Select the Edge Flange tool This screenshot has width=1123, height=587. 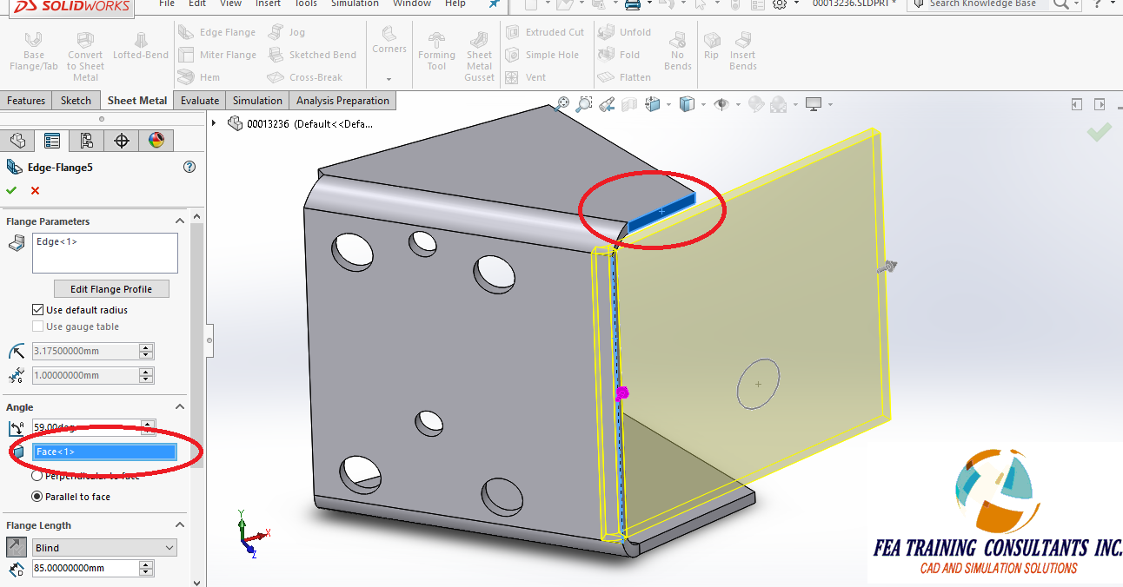click(x=217, y=32)
